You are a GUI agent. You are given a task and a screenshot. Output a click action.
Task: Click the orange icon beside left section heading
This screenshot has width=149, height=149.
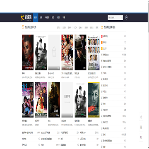point(23,27)
